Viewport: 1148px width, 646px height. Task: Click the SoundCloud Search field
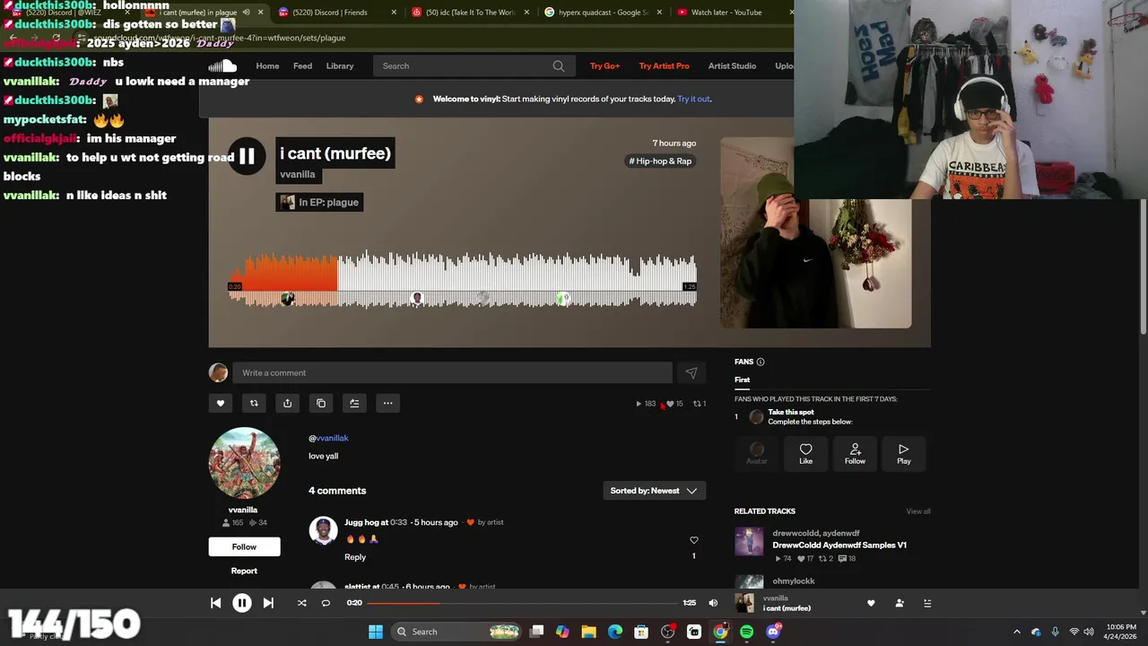[474, 65]
